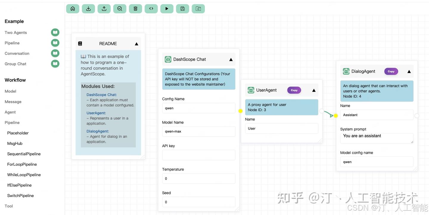Select Conversation in the Example sidebar
Viewport: 429px width, 215px height.
click(17, 53)
